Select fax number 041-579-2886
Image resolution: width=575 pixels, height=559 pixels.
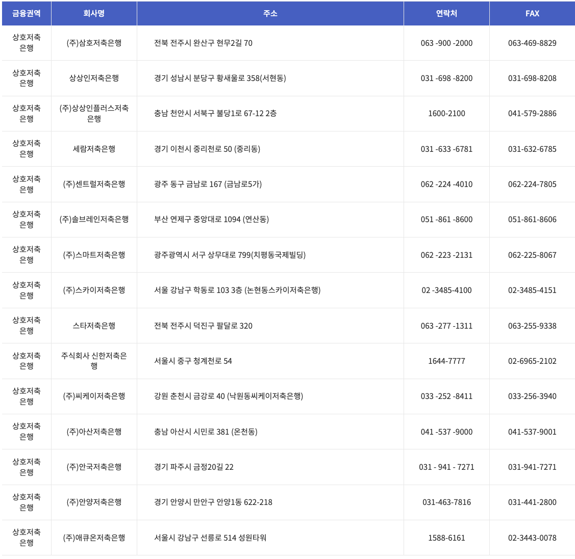pyautogui.click(x=532, y=113)
